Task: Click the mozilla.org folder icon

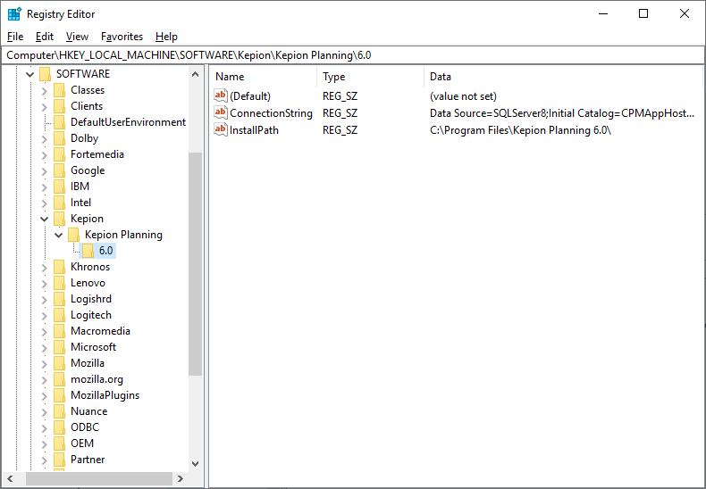Action: point(60,379)
